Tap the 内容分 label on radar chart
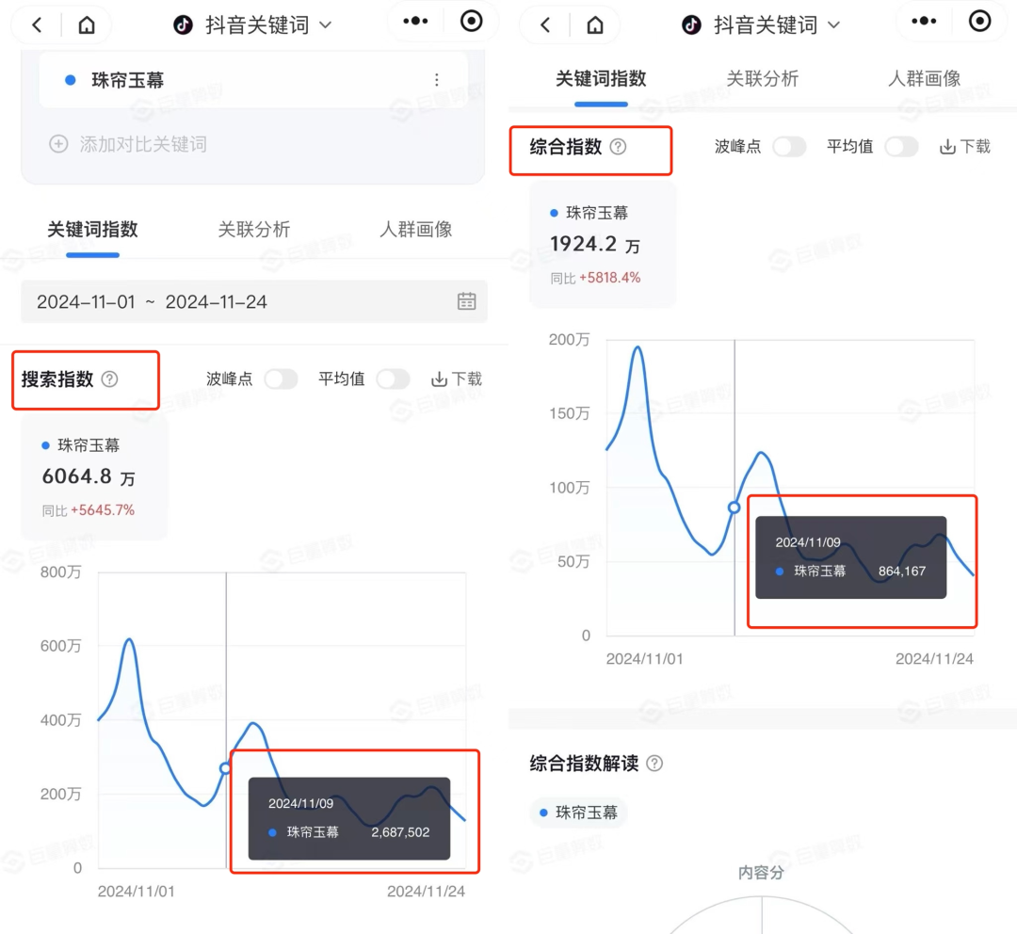 pyautogui.click(x=762, y=873)
